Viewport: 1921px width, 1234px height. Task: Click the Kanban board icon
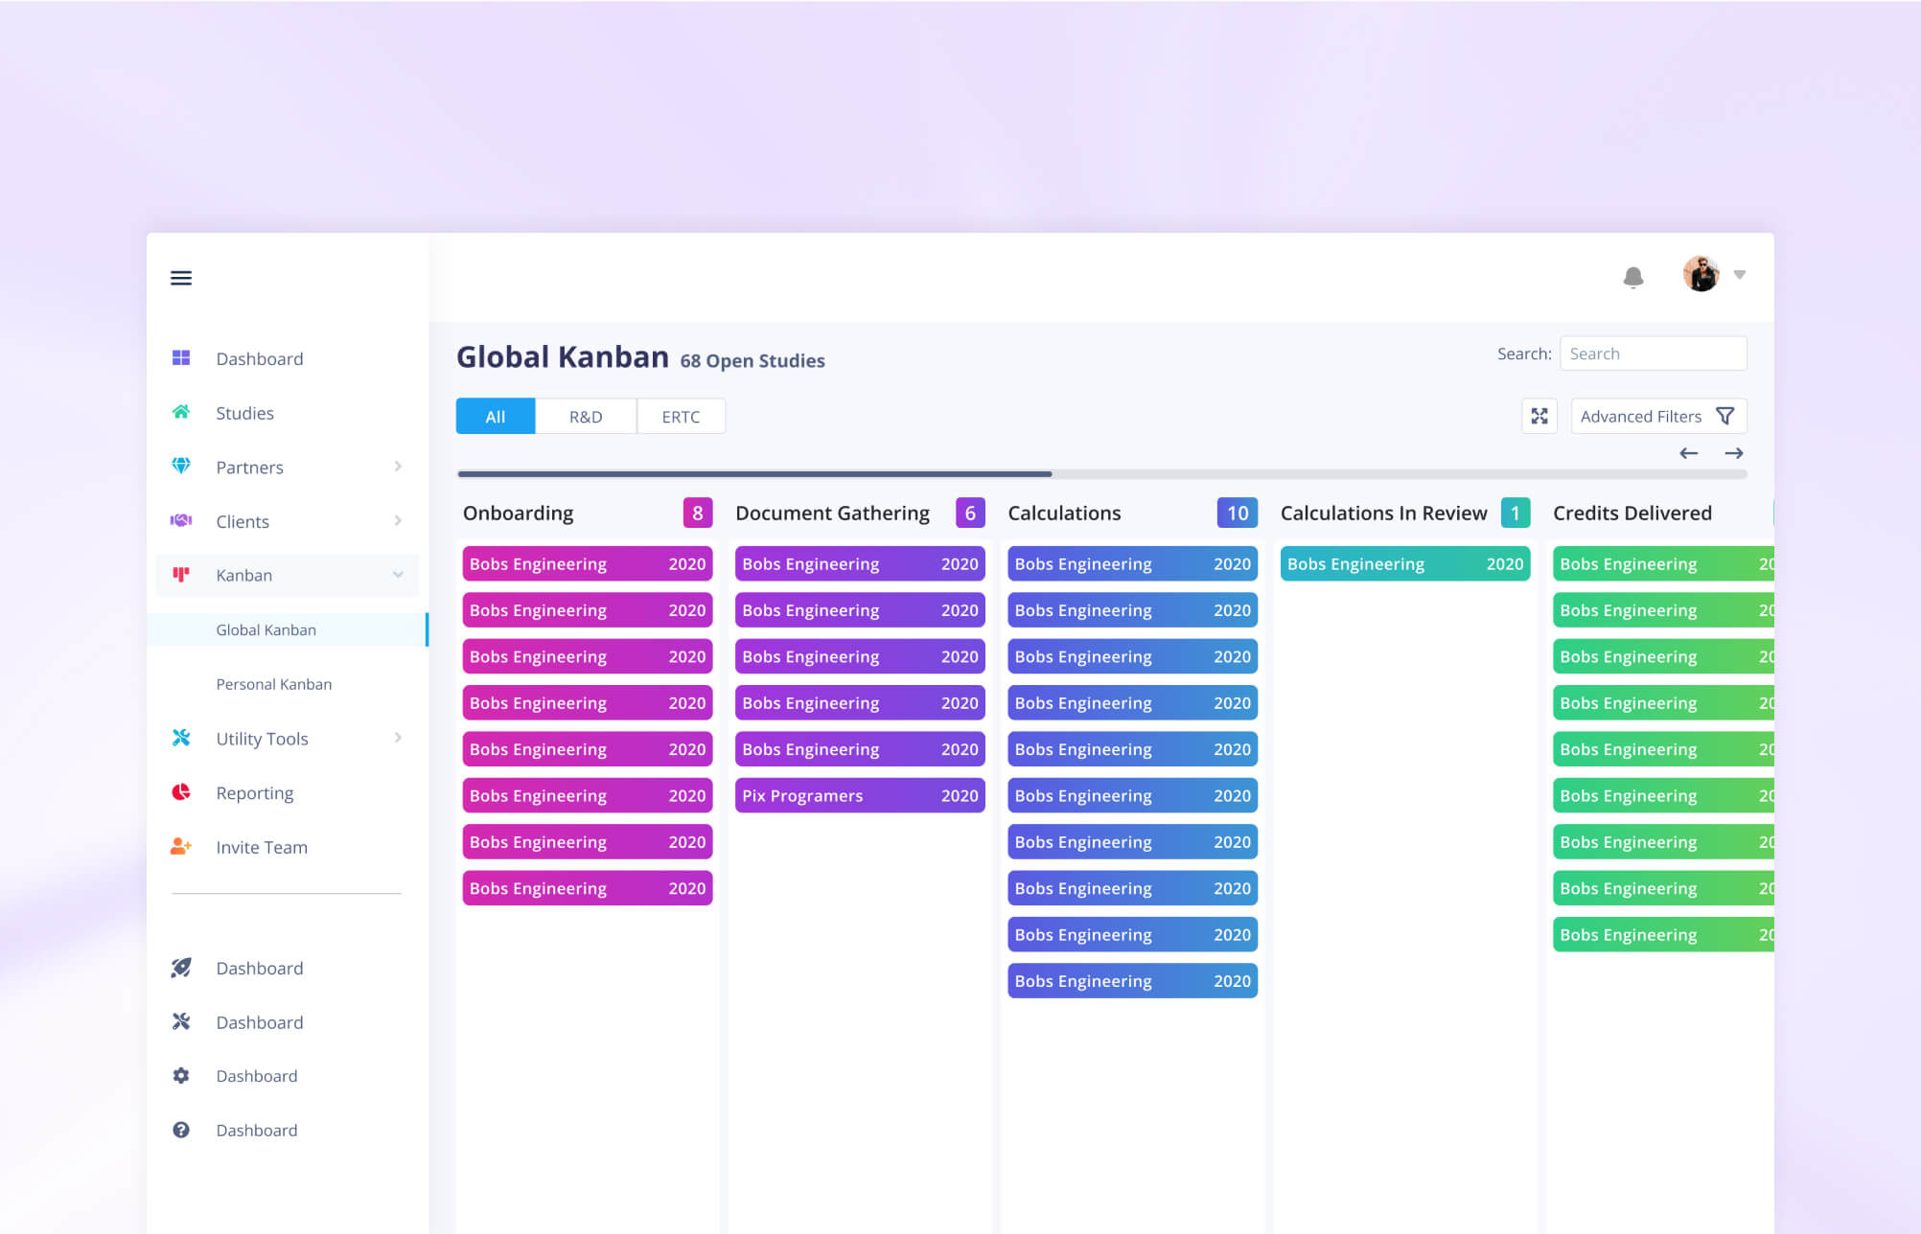coord(181,575)
